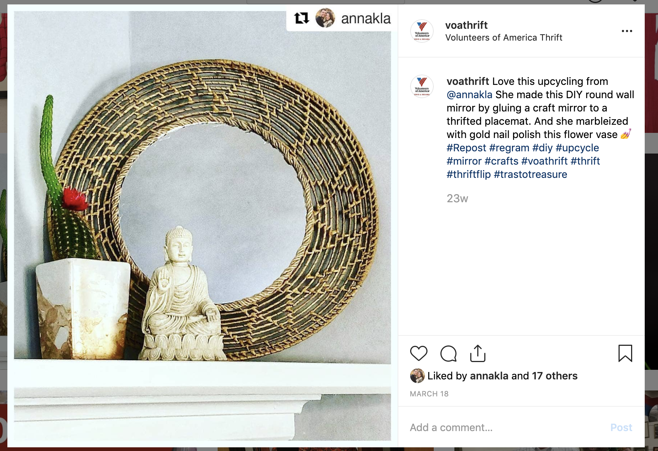Save post with bookmark icon
This screenshot has height=451, width=658.
[625, 353]
